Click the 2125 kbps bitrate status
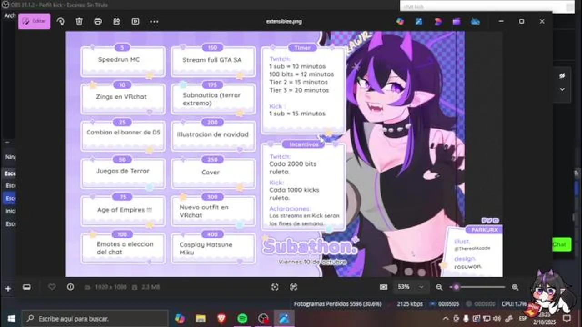Image resolution: width=582 pixels, height=327 pixels. point(410,304)
